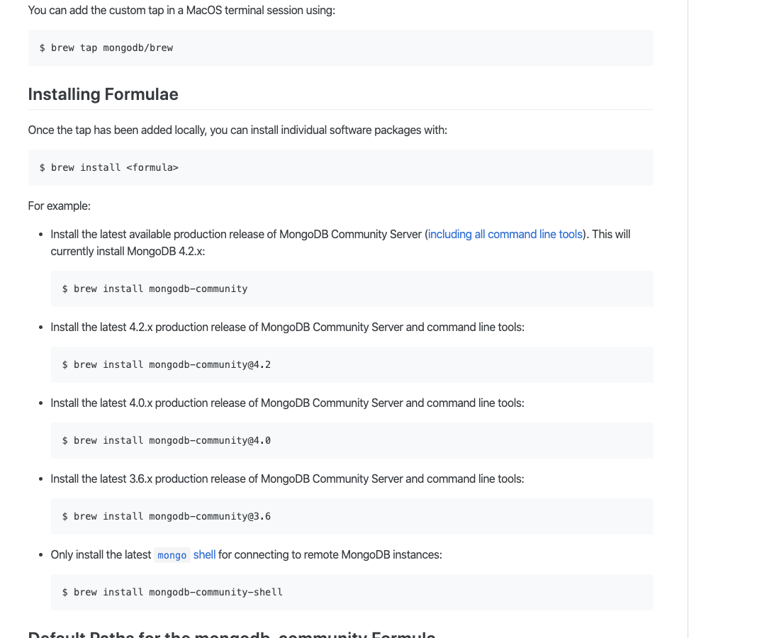Click the mongodb-community@3.6 install command

(352, 516)
